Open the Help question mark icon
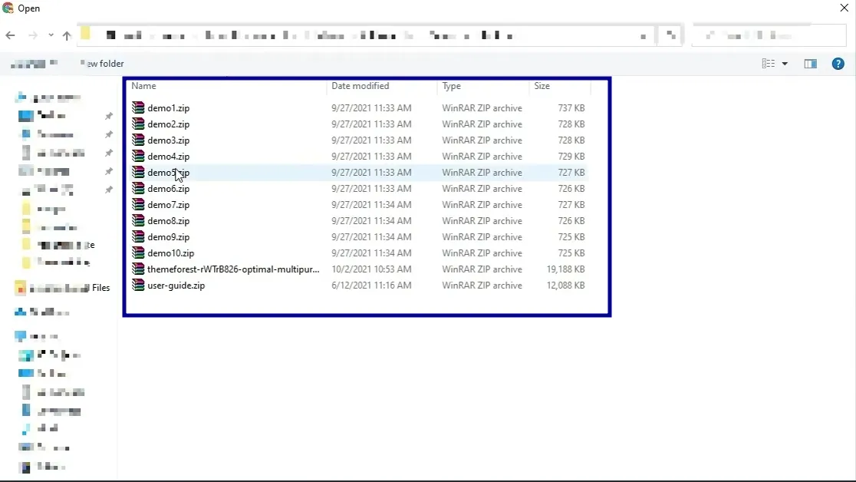This screenshot has height=482, width=856. (x=838, y=64)
